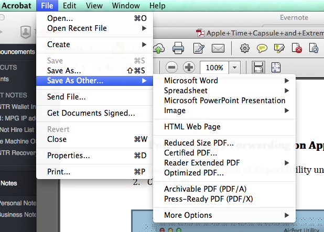
Task: Open the View menu
Action: pos(94,6)
